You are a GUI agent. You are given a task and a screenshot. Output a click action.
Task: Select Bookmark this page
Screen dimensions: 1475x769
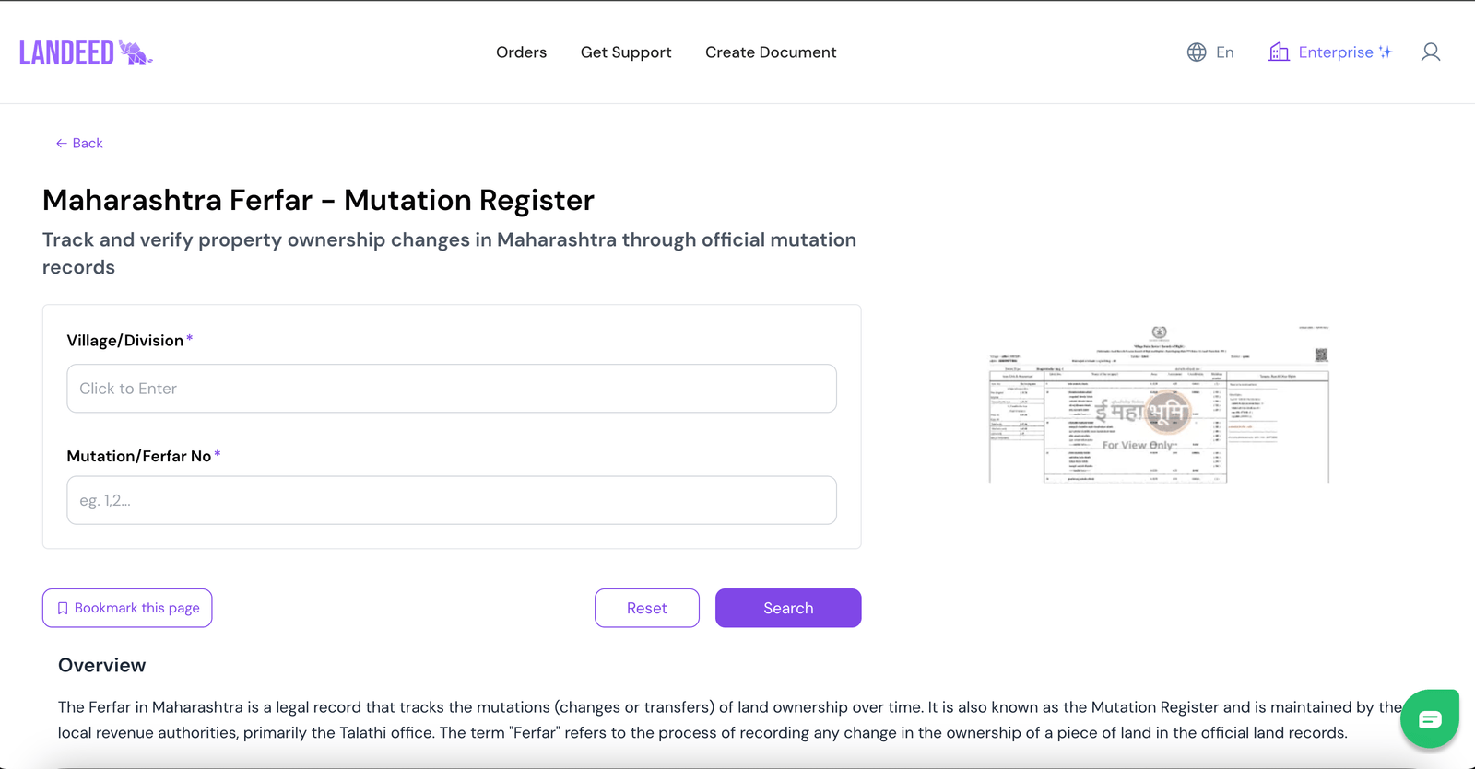(127, 608)
